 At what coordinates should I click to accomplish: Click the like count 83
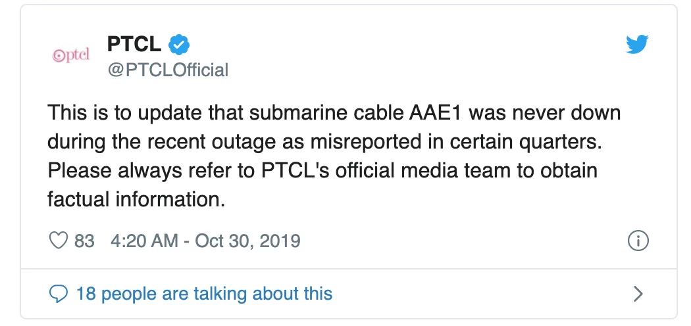click(84, 241)
